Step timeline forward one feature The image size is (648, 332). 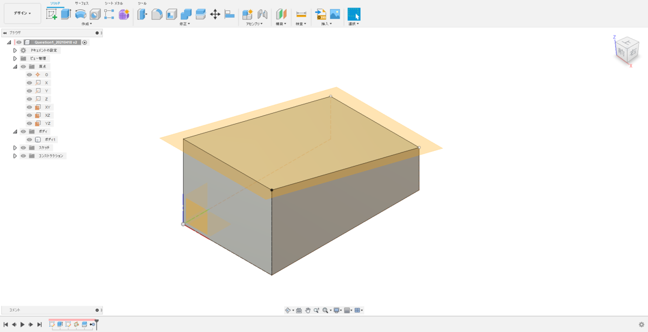(31, 324)
